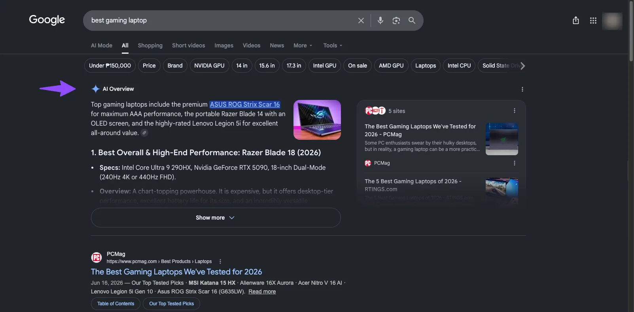The width and height of the screenshot is (634, 312).
Task: Open three-dot menu beside PCMag source
Action: (515, 163)
